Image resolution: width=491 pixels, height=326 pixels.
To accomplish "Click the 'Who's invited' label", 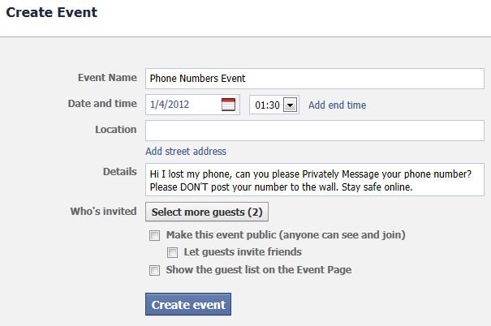I will [x=103, y=211].
